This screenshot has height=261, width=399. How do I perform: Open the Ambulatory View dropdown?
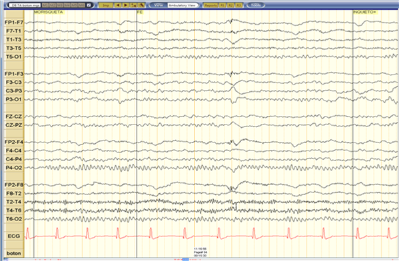pos(183,5)
